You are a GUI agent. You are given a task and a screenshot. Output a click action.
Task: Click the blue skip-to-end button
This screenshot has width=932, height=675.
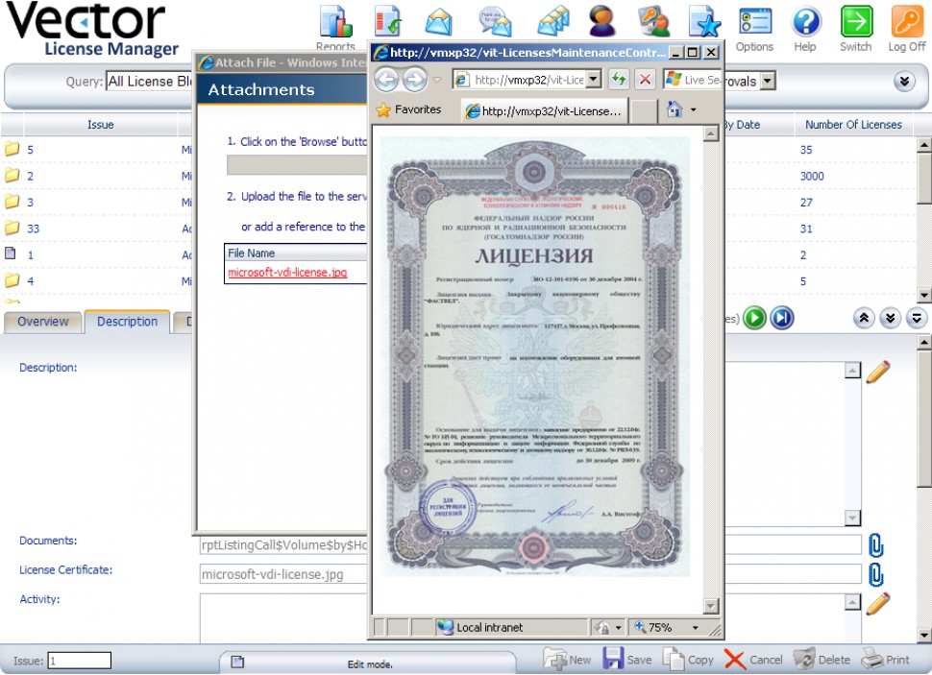tap(781, 318)
